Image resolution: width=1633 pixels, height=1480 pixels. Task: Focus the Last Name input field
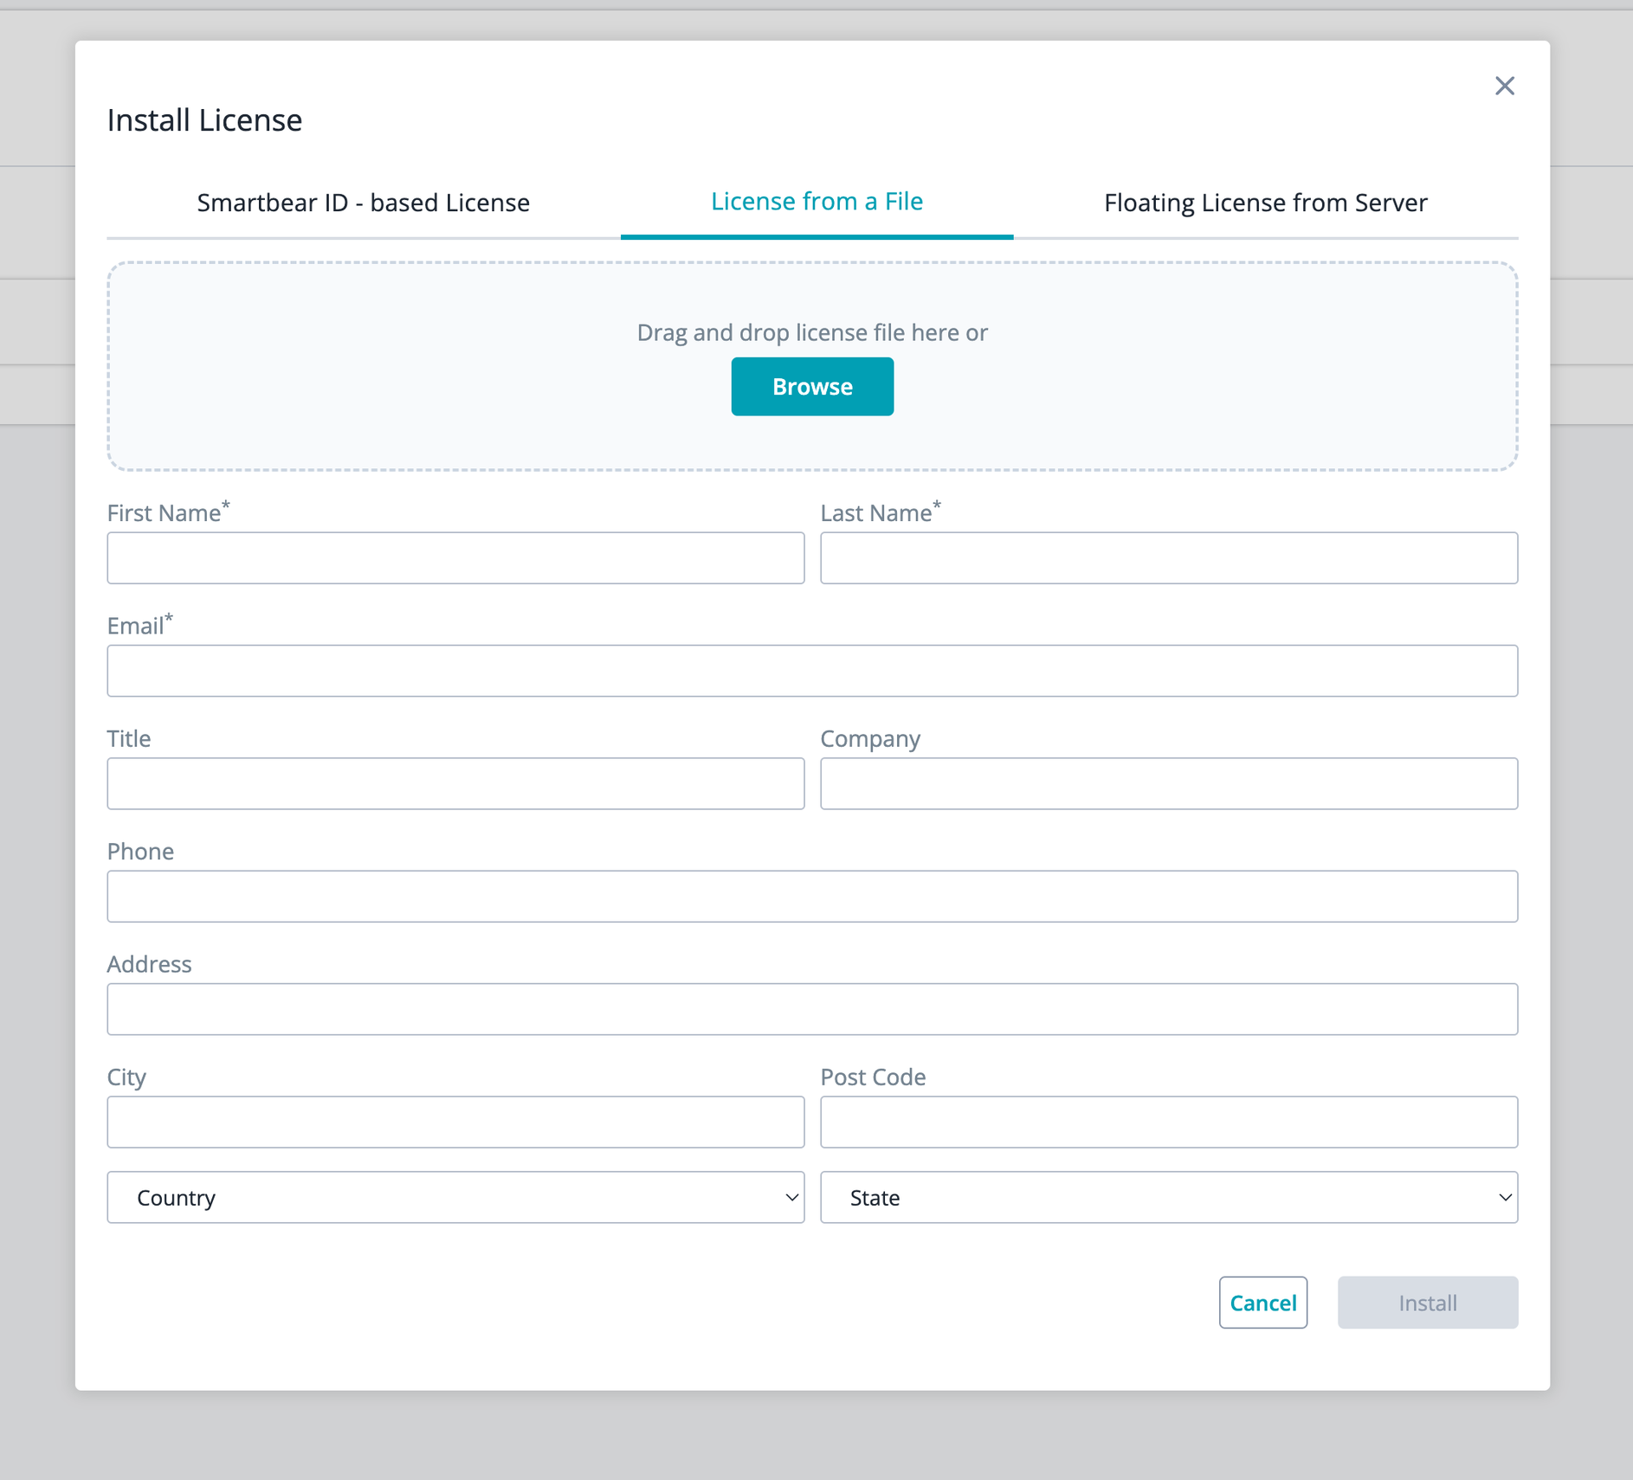(1169, 558)
